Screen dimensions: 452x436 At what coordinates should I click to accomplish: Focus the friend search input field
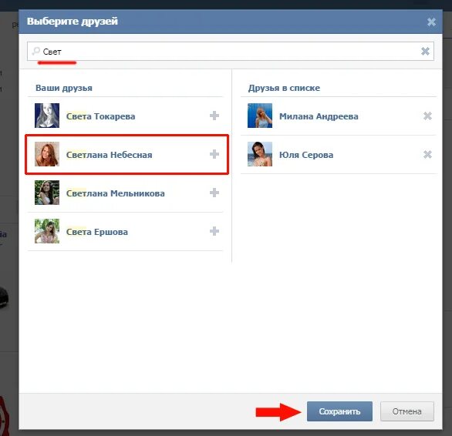click(231, 52)
